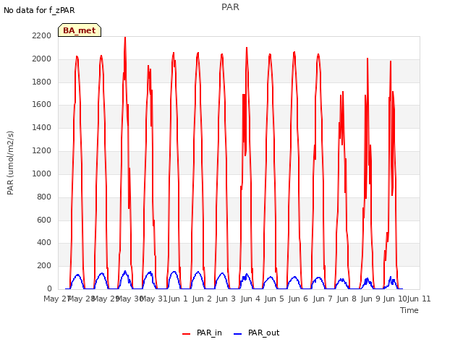
Task: Click the PAR_in peak above Jun 4
Action: tap(247, 48)
